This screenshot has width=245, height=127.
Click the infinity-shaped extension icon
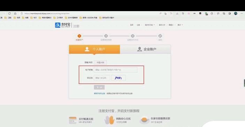194,14
